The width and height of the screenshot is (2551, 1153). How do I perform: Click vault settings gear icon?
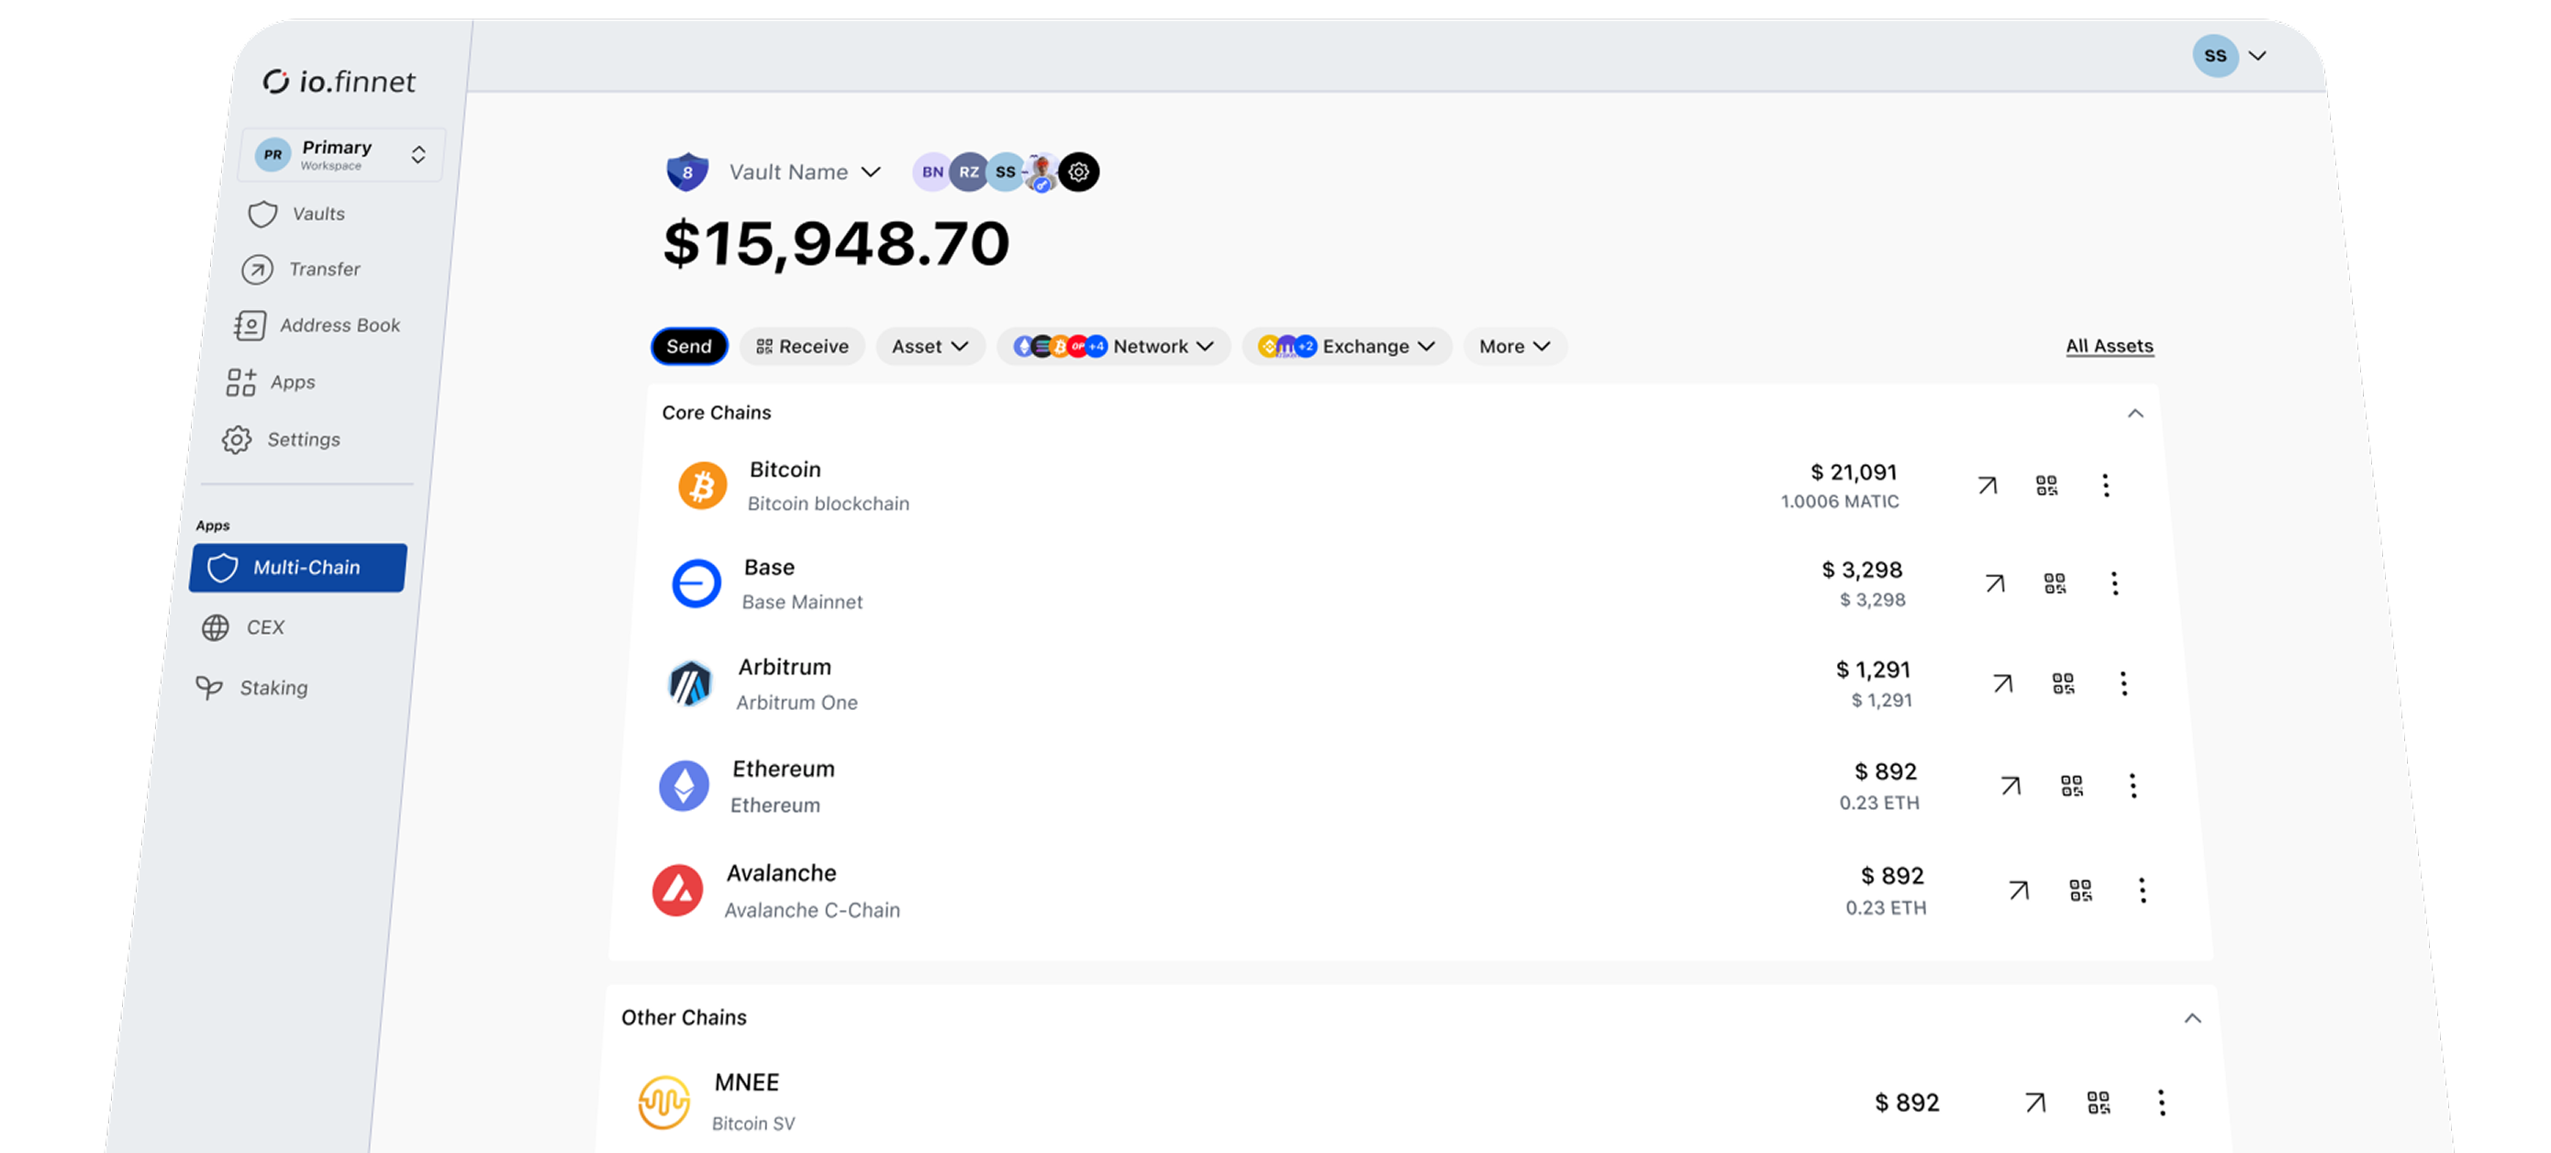[x=1078, y=172]
